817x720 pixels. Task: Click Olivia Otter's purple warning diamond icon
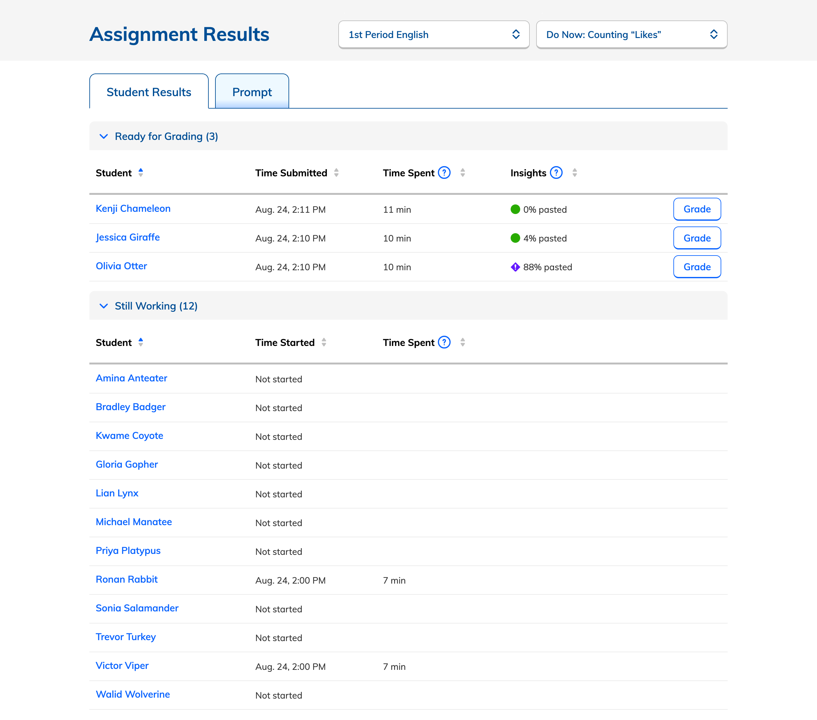tap(515, 267)
